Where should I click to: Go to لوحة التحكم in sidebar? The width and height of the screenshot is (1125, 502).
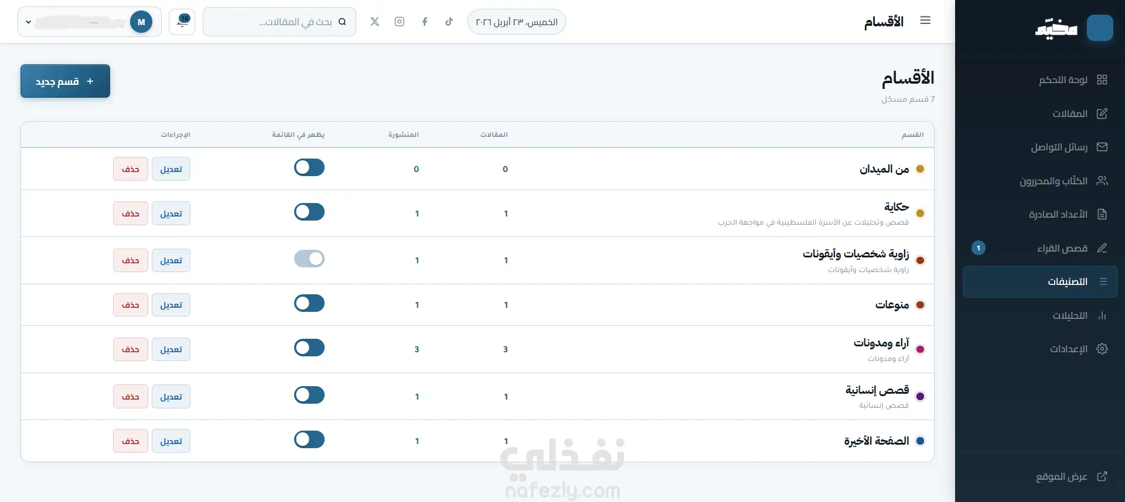(1040, 80)
